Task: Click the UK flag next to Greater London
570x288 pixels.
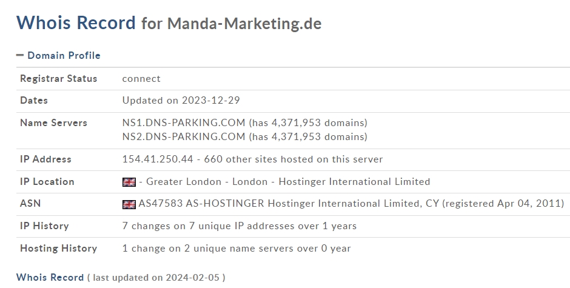Action: point(129,182)
